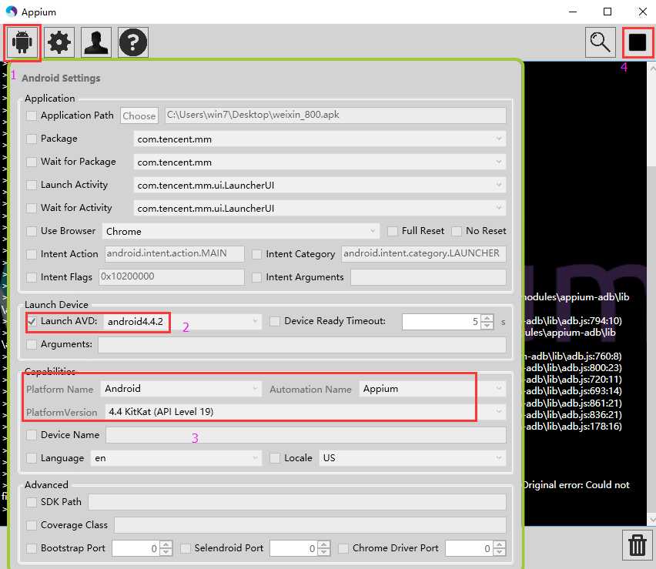
Task: Open General Settings gear icon
Action: point(59,42)
